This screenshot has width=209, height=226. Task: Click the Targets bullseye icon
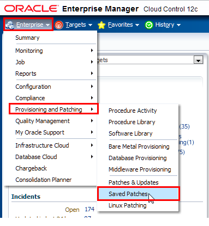(59, 25)
